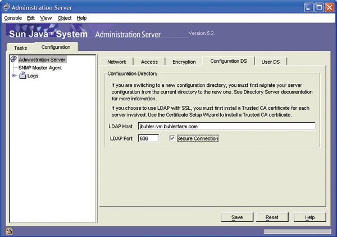Expand the Logs tree node
337x237 pixels.
13,76
